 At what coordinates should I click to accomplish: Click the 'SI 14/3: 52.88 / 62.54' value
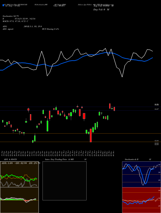(x=25, y=19)
